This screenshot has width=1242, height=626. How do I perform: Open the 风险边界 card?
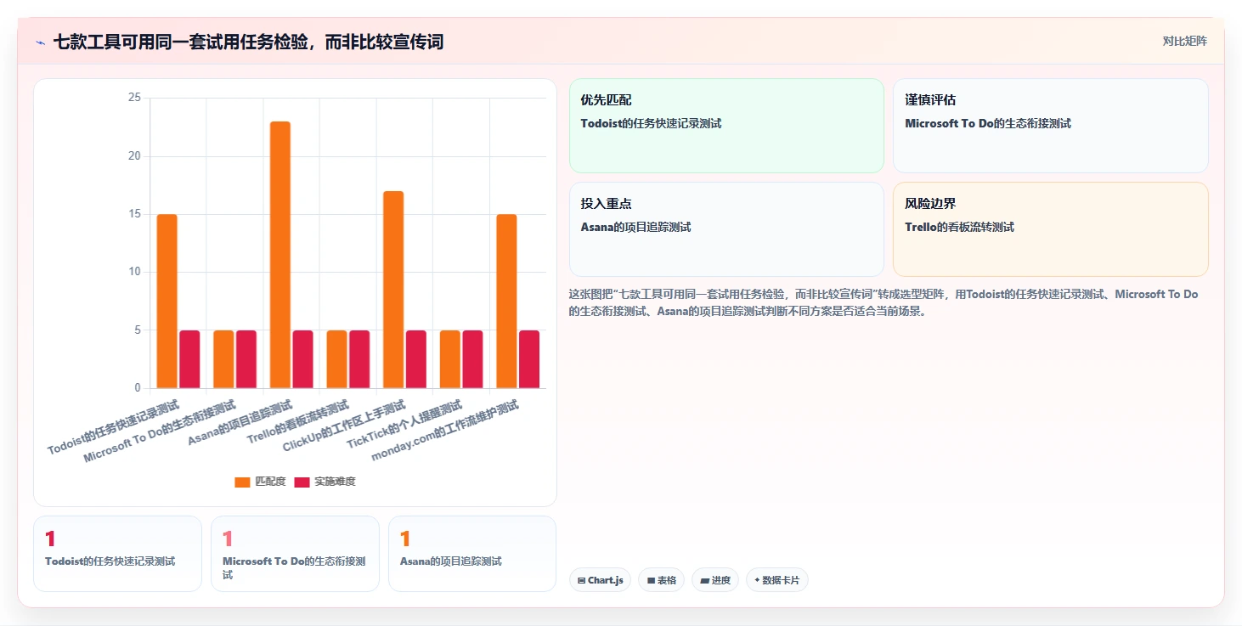(x=1051, y=229)
